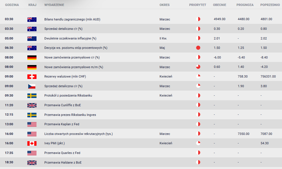This screenshot has width=282, height=169.
Task: Click full red priority icon for rate decision
Action: pyautogui.click(x=198, y=48)
